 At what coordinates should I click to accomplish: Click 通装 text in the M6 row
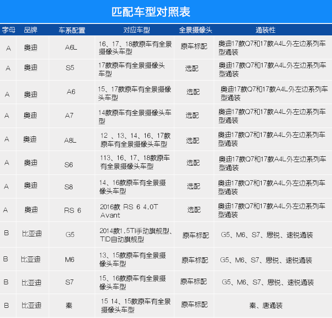(x=305, y=260)
